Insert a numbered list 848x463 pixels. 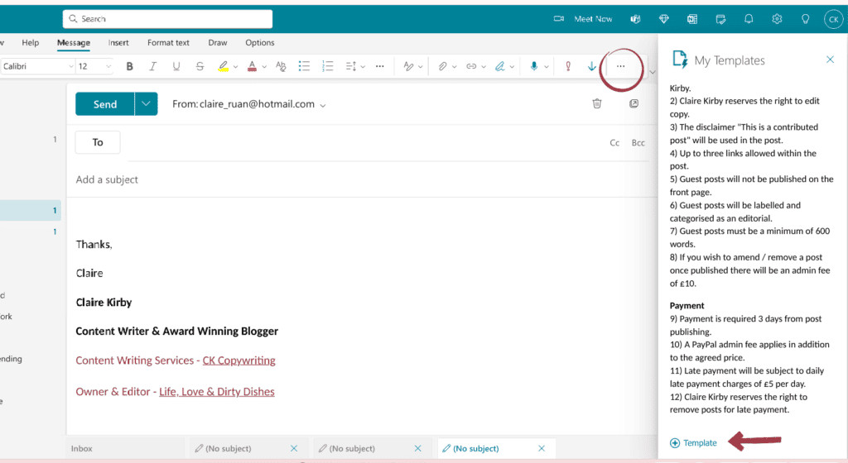click(x=328, y=66)
